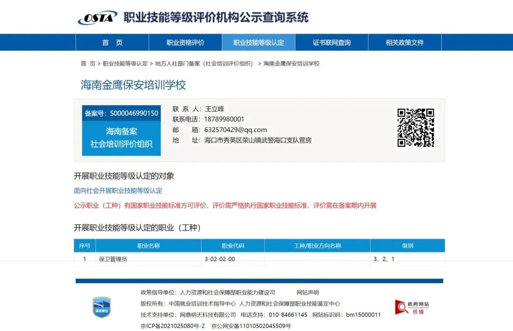The height and width of the screenshot is (331, 513).
Task: Click the 职业代码 column header
Action: pyautogui.click(x=233, y=246)
